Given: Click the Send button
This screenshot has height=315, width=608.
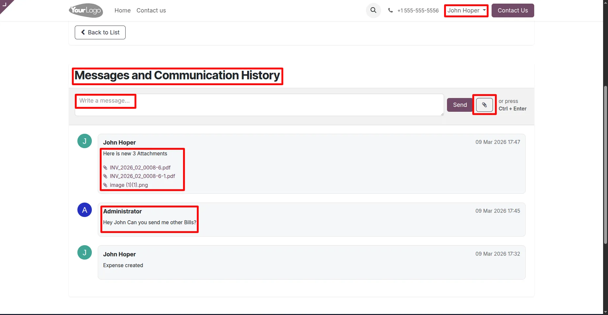Looking at the screenshot, I should (460, 105).
